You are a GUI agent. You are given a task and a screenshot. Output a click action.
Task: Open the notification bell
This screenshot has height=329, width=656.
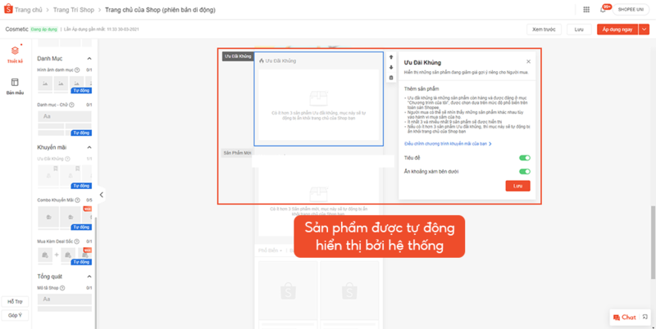click(x=603, y=10)
